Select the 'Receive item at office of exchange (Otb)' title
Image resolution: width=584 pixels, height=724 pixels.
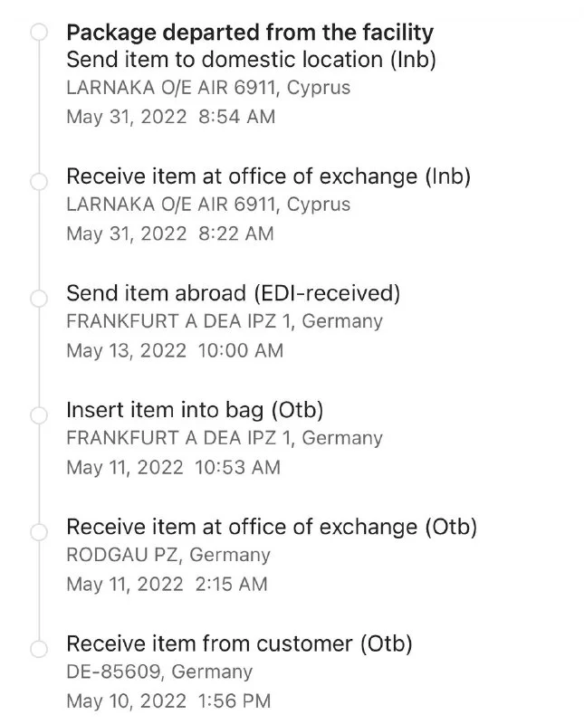click(x=272, y=527)
